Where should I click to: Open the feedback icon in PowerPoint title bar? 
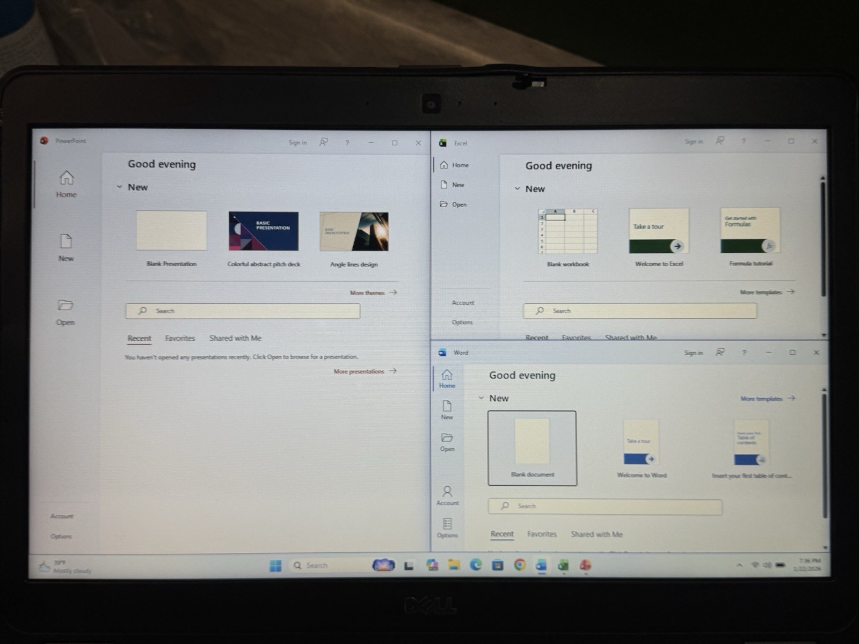(324, 142)
